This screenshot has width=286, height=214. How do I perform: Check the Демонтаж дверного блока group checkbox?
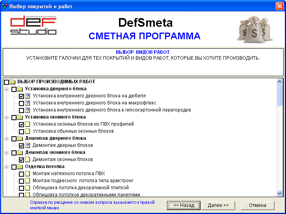[x=14, y=139]
